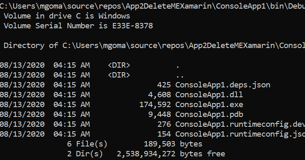Click the ConsoleApp1.pdb filename
Image resolution: width=305 pixels, height=160 pixels.
point(209,114)
